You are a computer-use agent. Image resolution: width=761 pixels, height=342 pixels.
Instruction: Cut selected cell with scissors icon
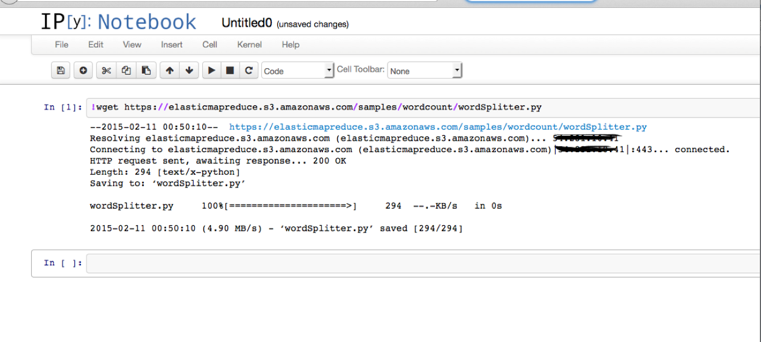click(x=107, y=71)
